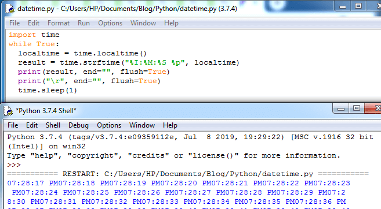Open Window menu in Python Shell window
The image size is (381, 209).
(x=142, y=125)
